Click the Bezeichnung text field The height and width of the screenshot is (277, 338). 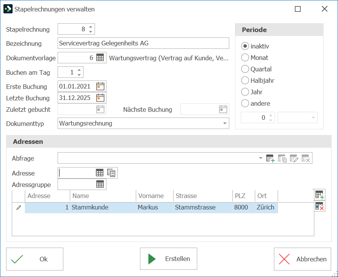coord(143,43)
